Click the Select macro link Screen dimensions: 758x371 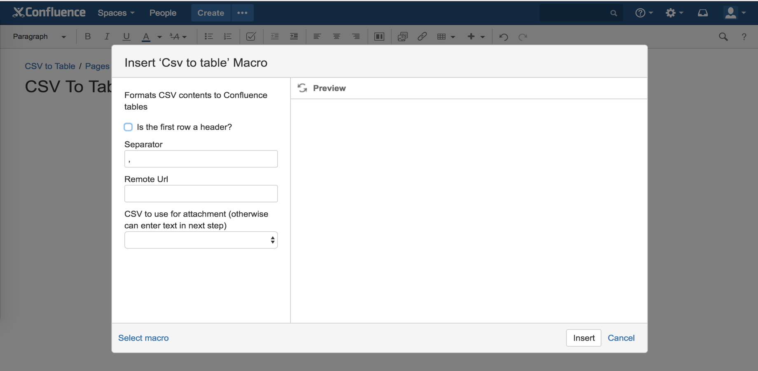point(143,338)
